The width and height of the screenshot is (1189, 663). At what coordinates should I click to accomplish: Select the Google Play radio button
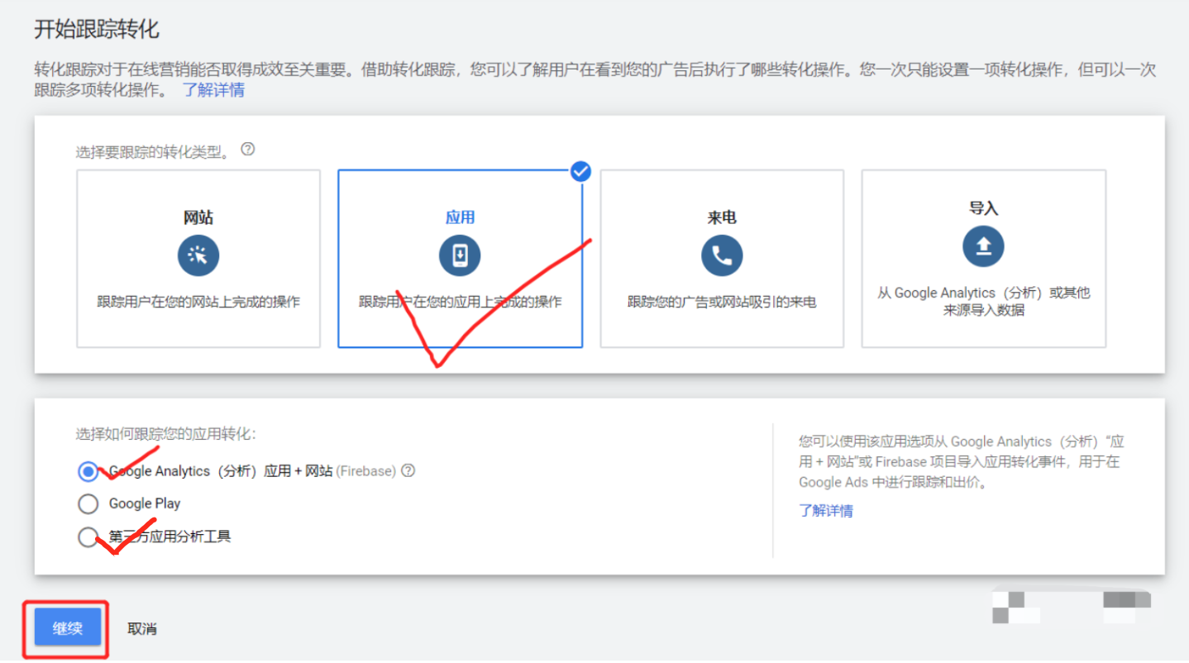click(88, 503)
